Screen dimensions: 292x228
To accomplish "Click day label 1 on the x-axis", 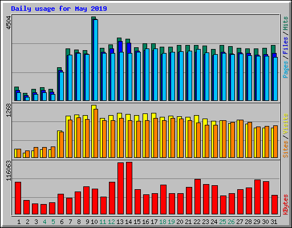I will tap(19, 222).
